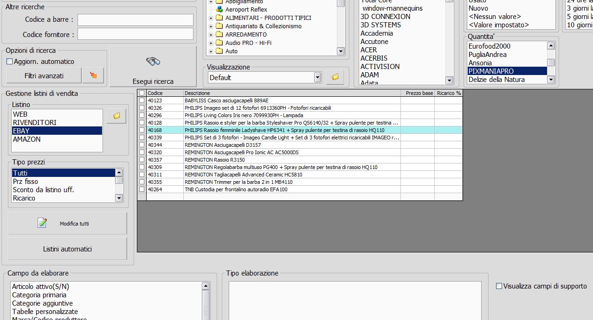Select the checkbox for code 40344
Screen dimensions: 593x320
click(142, 145)
